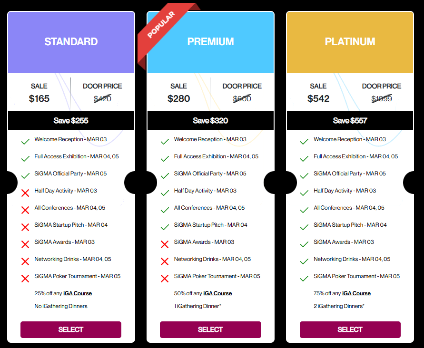The image size is (424, 348).
Task: Click the purple STANDARD header banner
Action: [x=71, y=42]
